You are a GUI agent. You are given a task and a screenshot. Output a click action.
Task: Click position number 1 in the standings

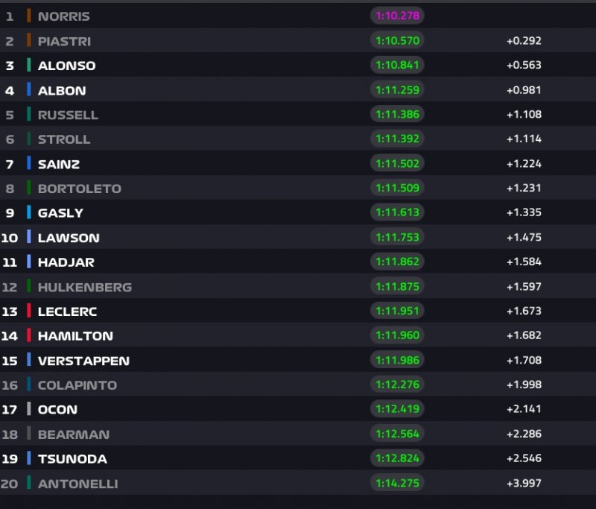point(10,16)
